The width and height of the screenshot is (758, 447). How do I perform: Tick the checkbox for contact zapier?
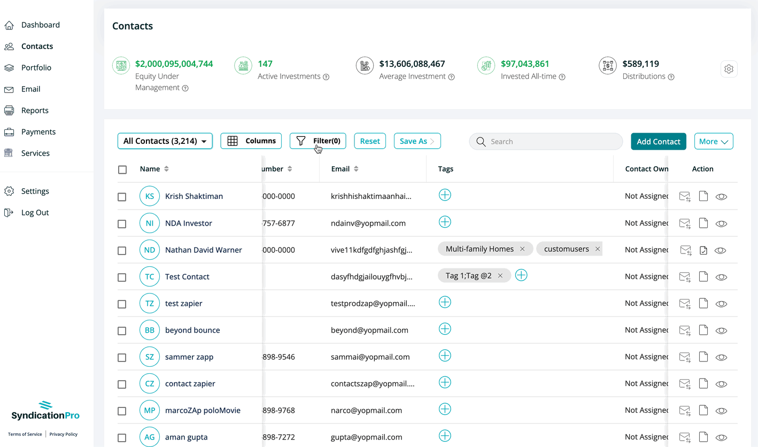(x=122, y=384)
